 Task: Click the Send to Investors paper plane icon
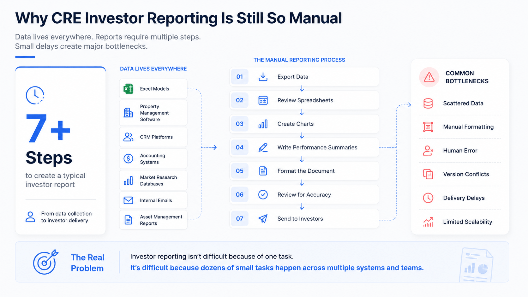point(263,218)
